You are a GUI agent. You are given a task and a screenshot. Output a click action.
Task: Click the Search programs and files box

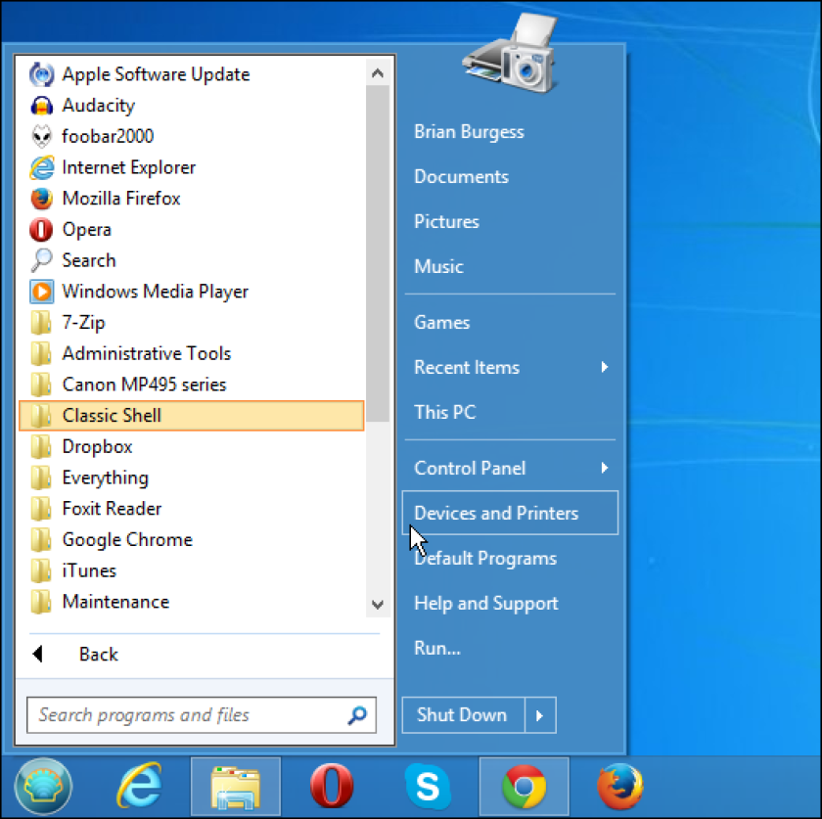(202, 714)
